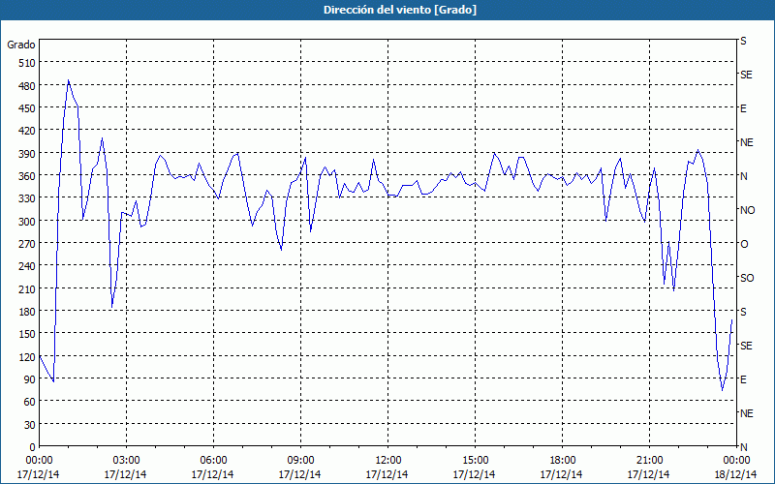Choose the 180 degree axis label
This screenshot has width=775, height=484.
pos(28,312)
